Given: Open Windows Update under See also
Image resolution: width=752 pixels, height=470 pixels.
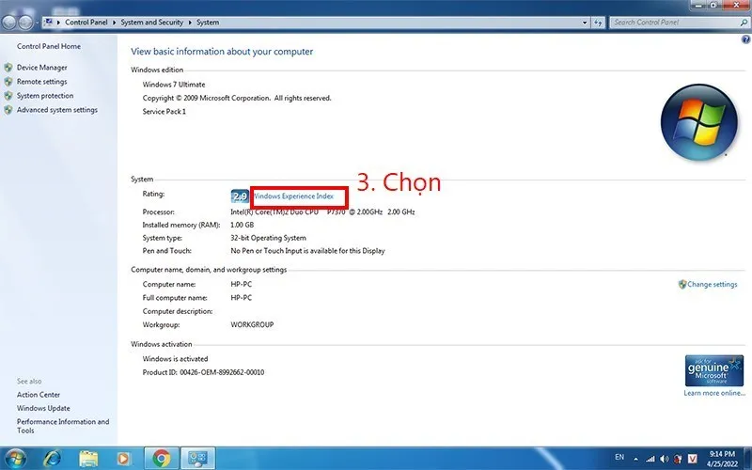Looking at the screenshot, I should click(x=43, y=408).
